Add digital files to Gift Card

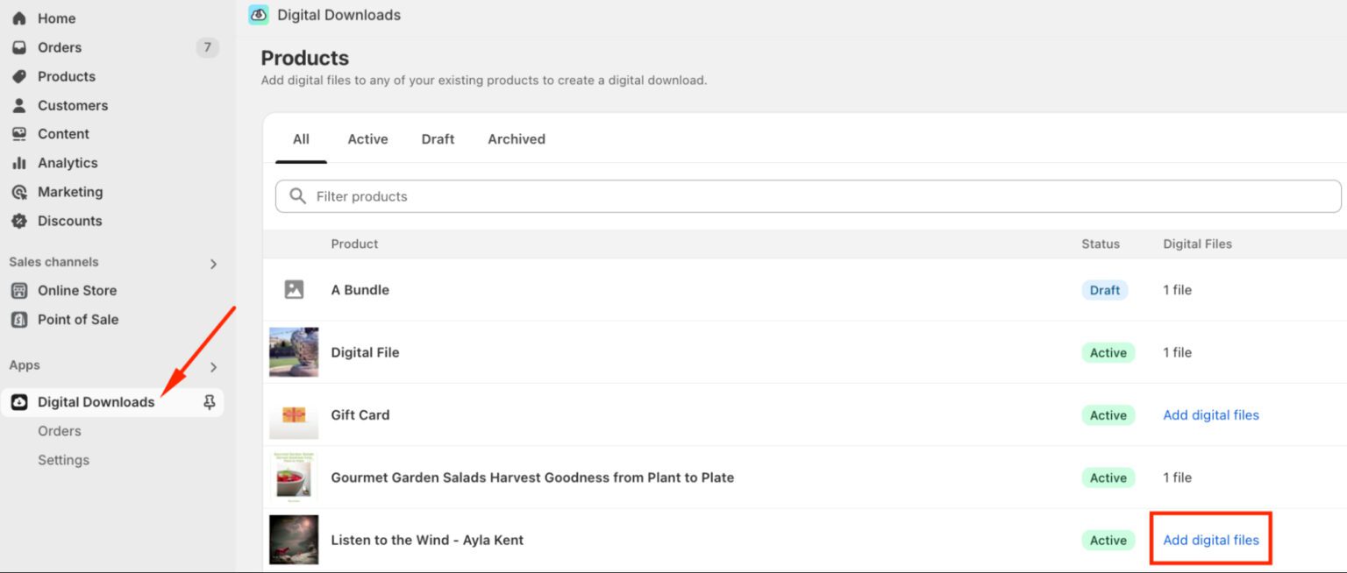click(1210, 415)
